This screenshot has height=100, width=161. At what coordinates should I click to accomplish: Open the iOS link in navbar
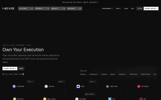pos(132,8)
